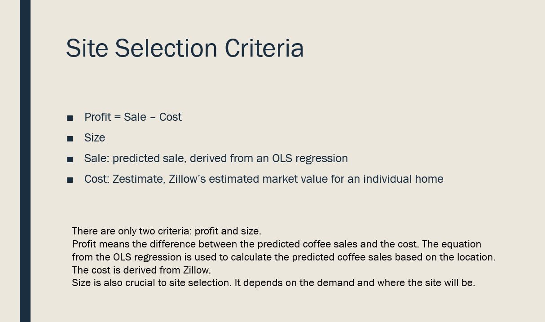Image resolution: width=545 pixels, height=322 pixels.
Task: Click the square bullet before "Sale: predicted sale"
Action: pos(70,159)
